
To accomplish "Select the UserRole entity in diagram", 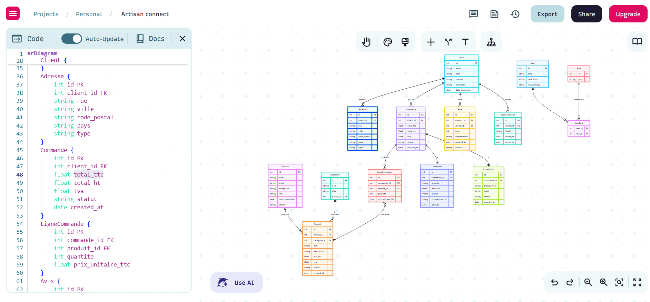I will 579,128.
